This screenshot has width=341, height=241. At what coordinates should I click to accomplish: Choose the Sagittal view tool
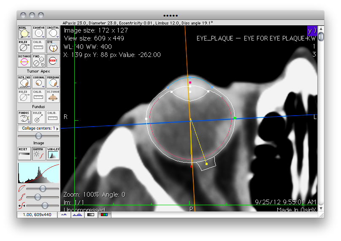coord(53,32)
